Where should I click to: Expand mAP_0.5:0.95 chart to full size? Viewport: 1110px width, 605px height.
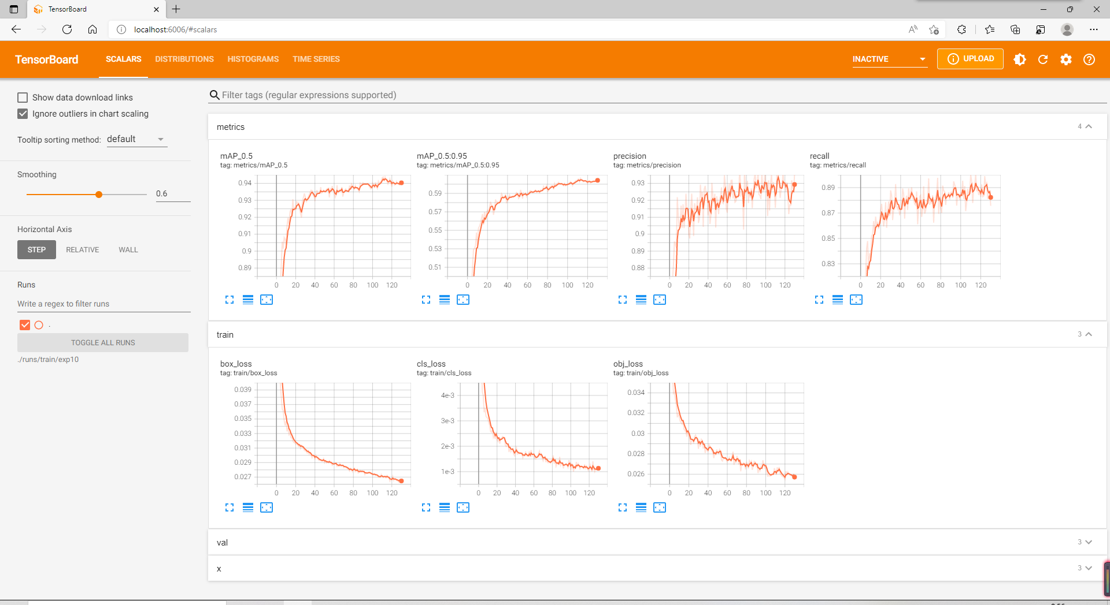(426, 300)
